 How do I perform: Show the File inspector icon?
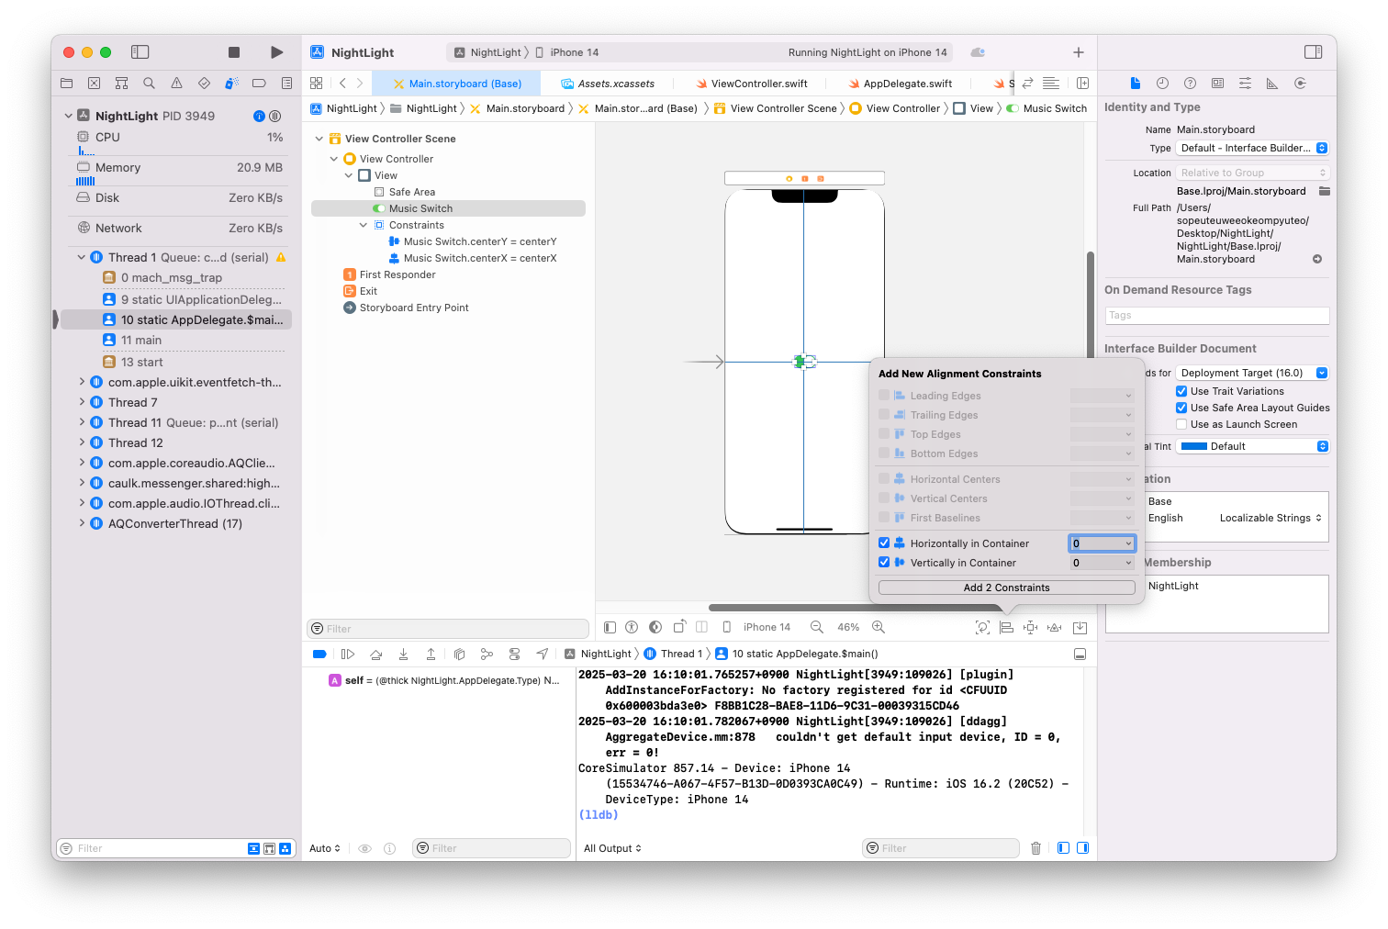(x=1135, y=84)
